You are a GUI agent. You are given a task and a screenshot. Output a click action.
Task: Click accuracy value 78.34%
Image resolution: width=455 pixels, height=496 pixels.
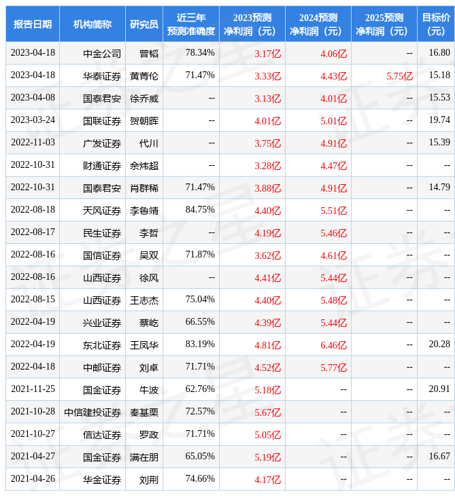(x=200, y=52)
